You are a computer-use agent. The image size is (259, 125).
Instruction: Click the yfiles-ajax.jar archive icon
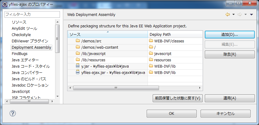[x=78, y=72]
